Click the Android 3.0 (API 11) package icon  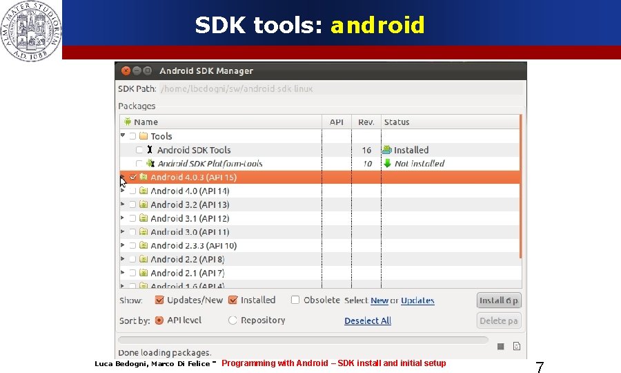coord(144,232)
